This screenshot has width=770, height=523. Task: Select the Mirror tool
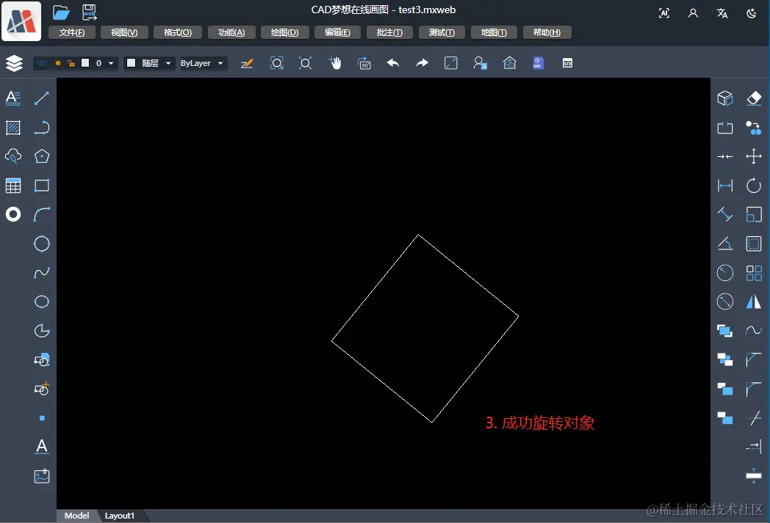click(x=754, y=302)
